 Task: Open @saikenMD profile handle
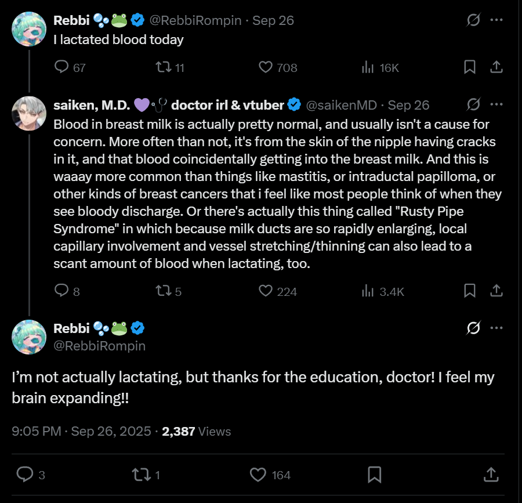[342, 105]
